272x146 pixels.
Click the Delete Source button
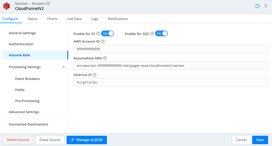pos(18,140)
